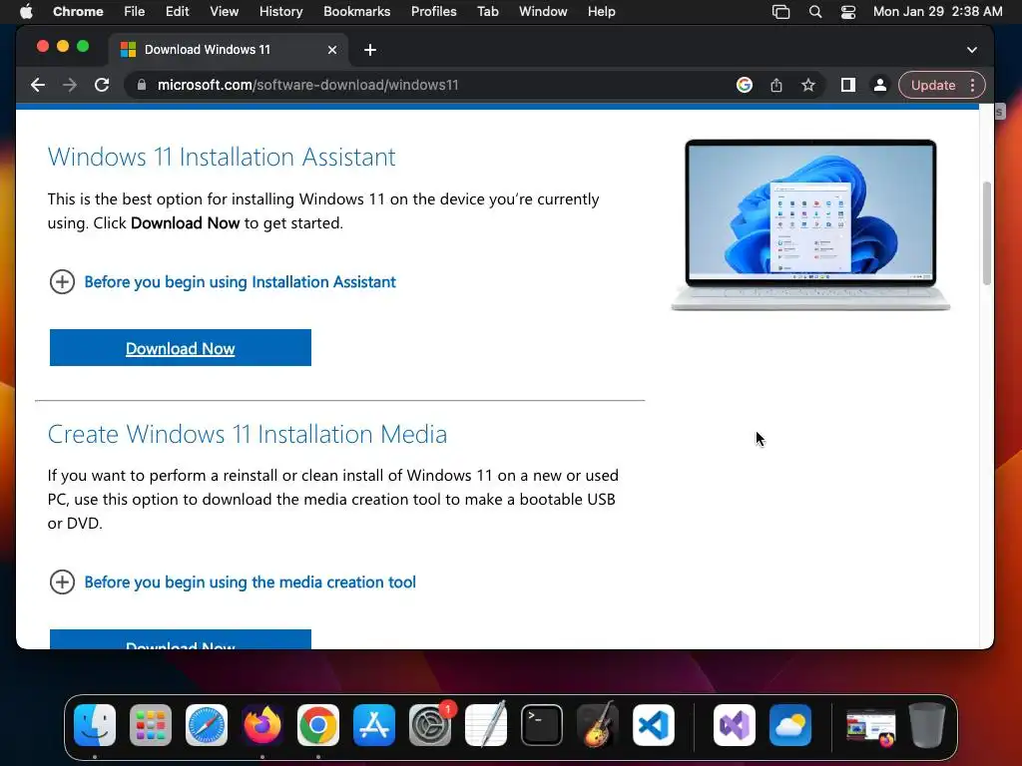Open TextEdit from the Dock

(x=486, y=724)
